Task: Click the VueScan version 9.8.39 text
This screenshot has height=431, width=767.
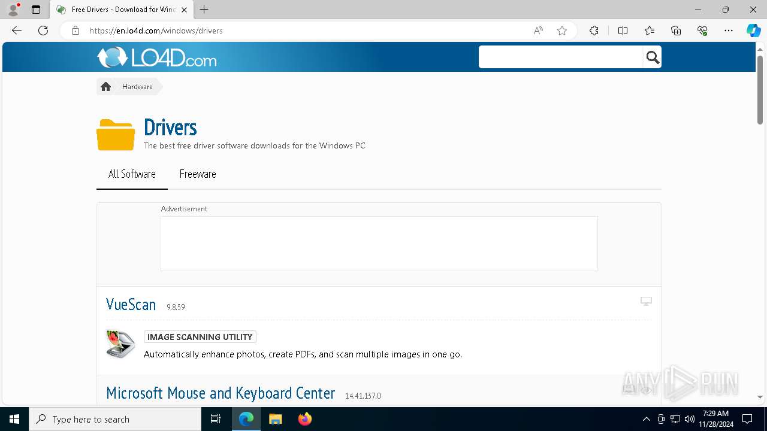Action: 176,307
